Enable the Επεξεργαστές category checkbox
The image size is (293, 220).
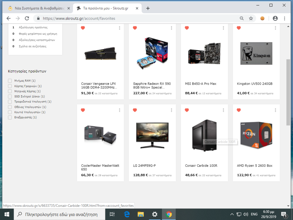(10, 117)
